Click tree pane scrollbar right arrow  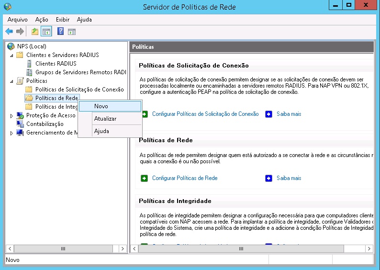coord(123,248)
